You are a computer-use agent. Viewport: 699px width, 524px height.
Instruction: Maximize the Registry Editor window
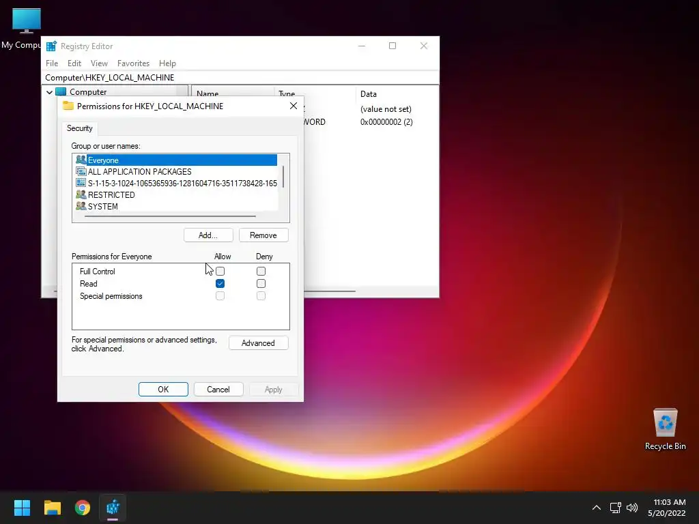tap(393, 46)
